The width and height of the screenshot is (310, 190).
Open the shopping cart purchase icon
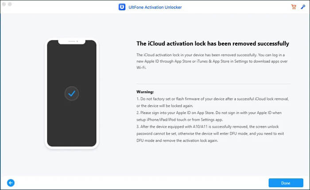tap(294, 7)
